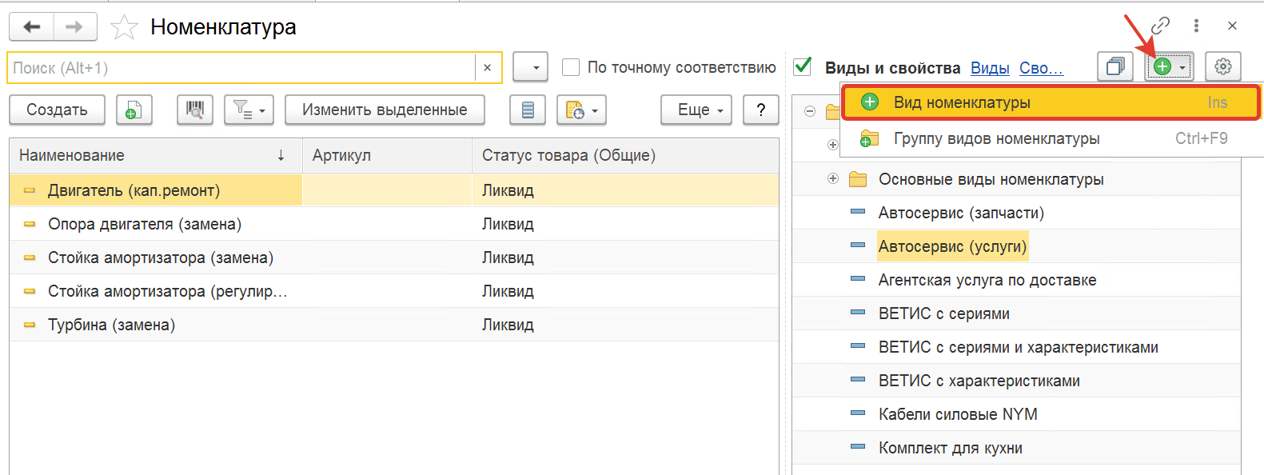The image size is (1264, 475).
Task: Open the Сво… properties link
Action: tap(1041, 68)
